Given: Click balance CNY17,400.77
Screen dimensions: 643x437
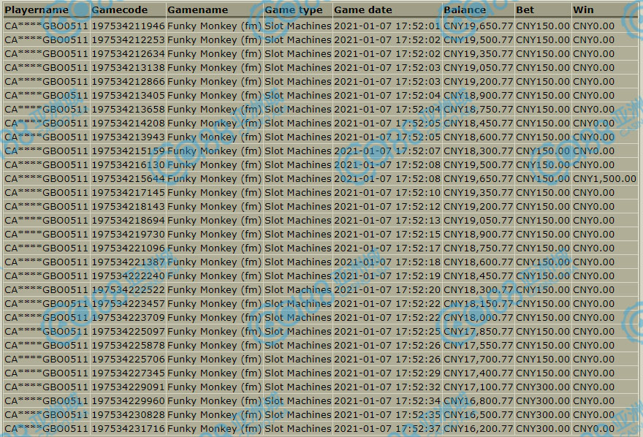Looking at the screenshot, I should (478, 373).
